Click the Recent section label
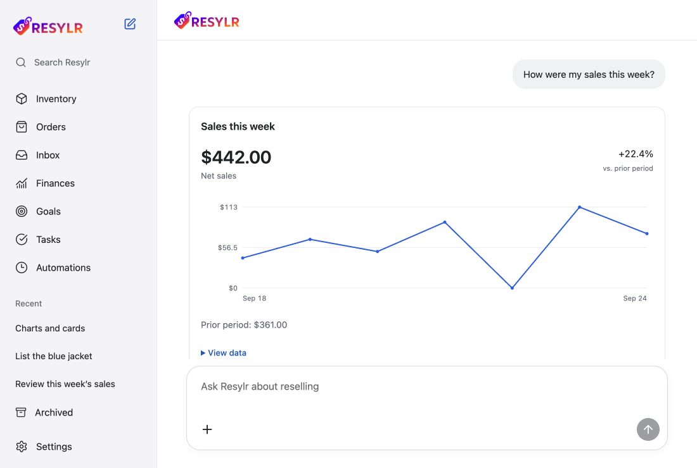This screenshot has width=697, height=468. tap(29, 304)
